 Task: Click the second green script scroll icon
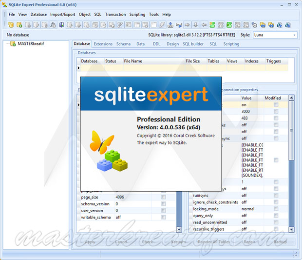point(229,25)
